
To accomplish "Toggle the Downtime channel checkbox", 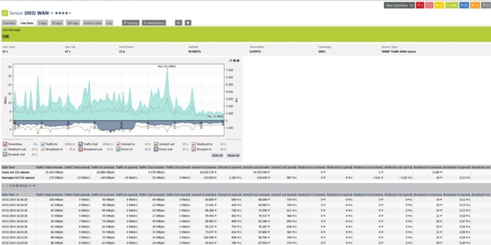I will tap(5, 144).
